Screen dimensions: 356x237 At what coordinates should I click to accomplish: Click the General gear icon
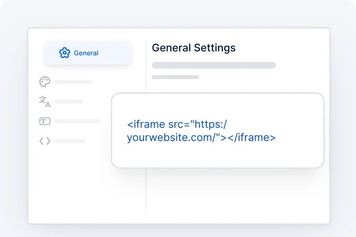pyautogui.click(x=64, y=53)
